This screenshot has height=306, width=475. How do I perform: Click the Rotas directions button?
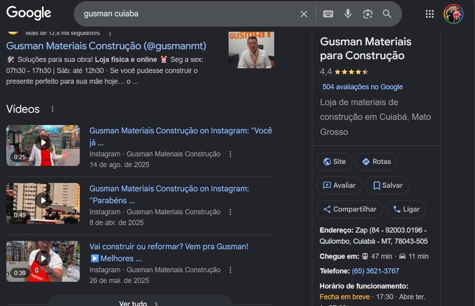tap(376, 162)
